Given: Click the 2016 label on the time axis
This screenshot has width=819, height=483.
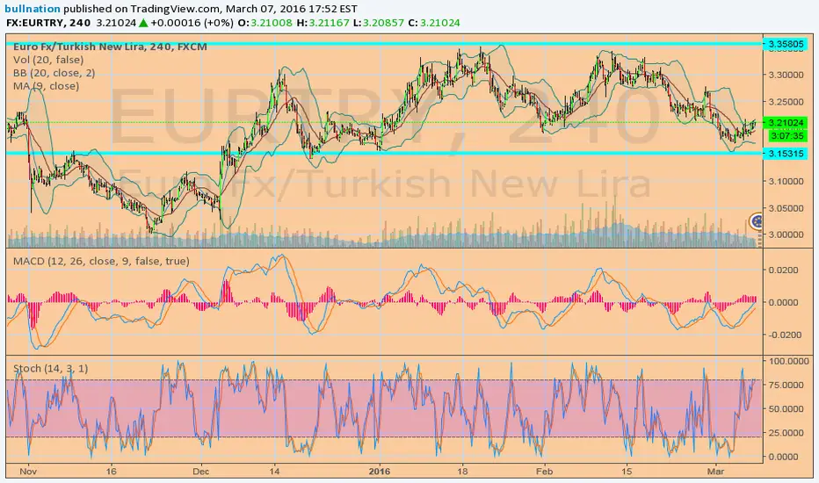Looking at the screenshot, I should point(380,472).
